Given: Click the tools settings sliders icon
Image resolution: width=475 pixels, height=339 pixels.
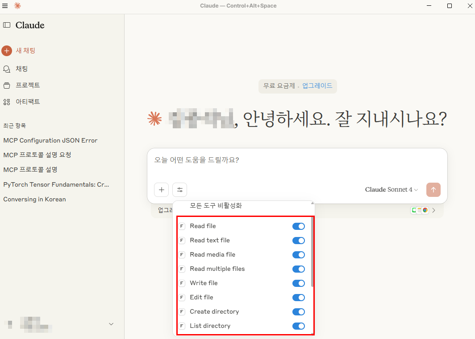Looking at the screenshot, I should [179, 190].
